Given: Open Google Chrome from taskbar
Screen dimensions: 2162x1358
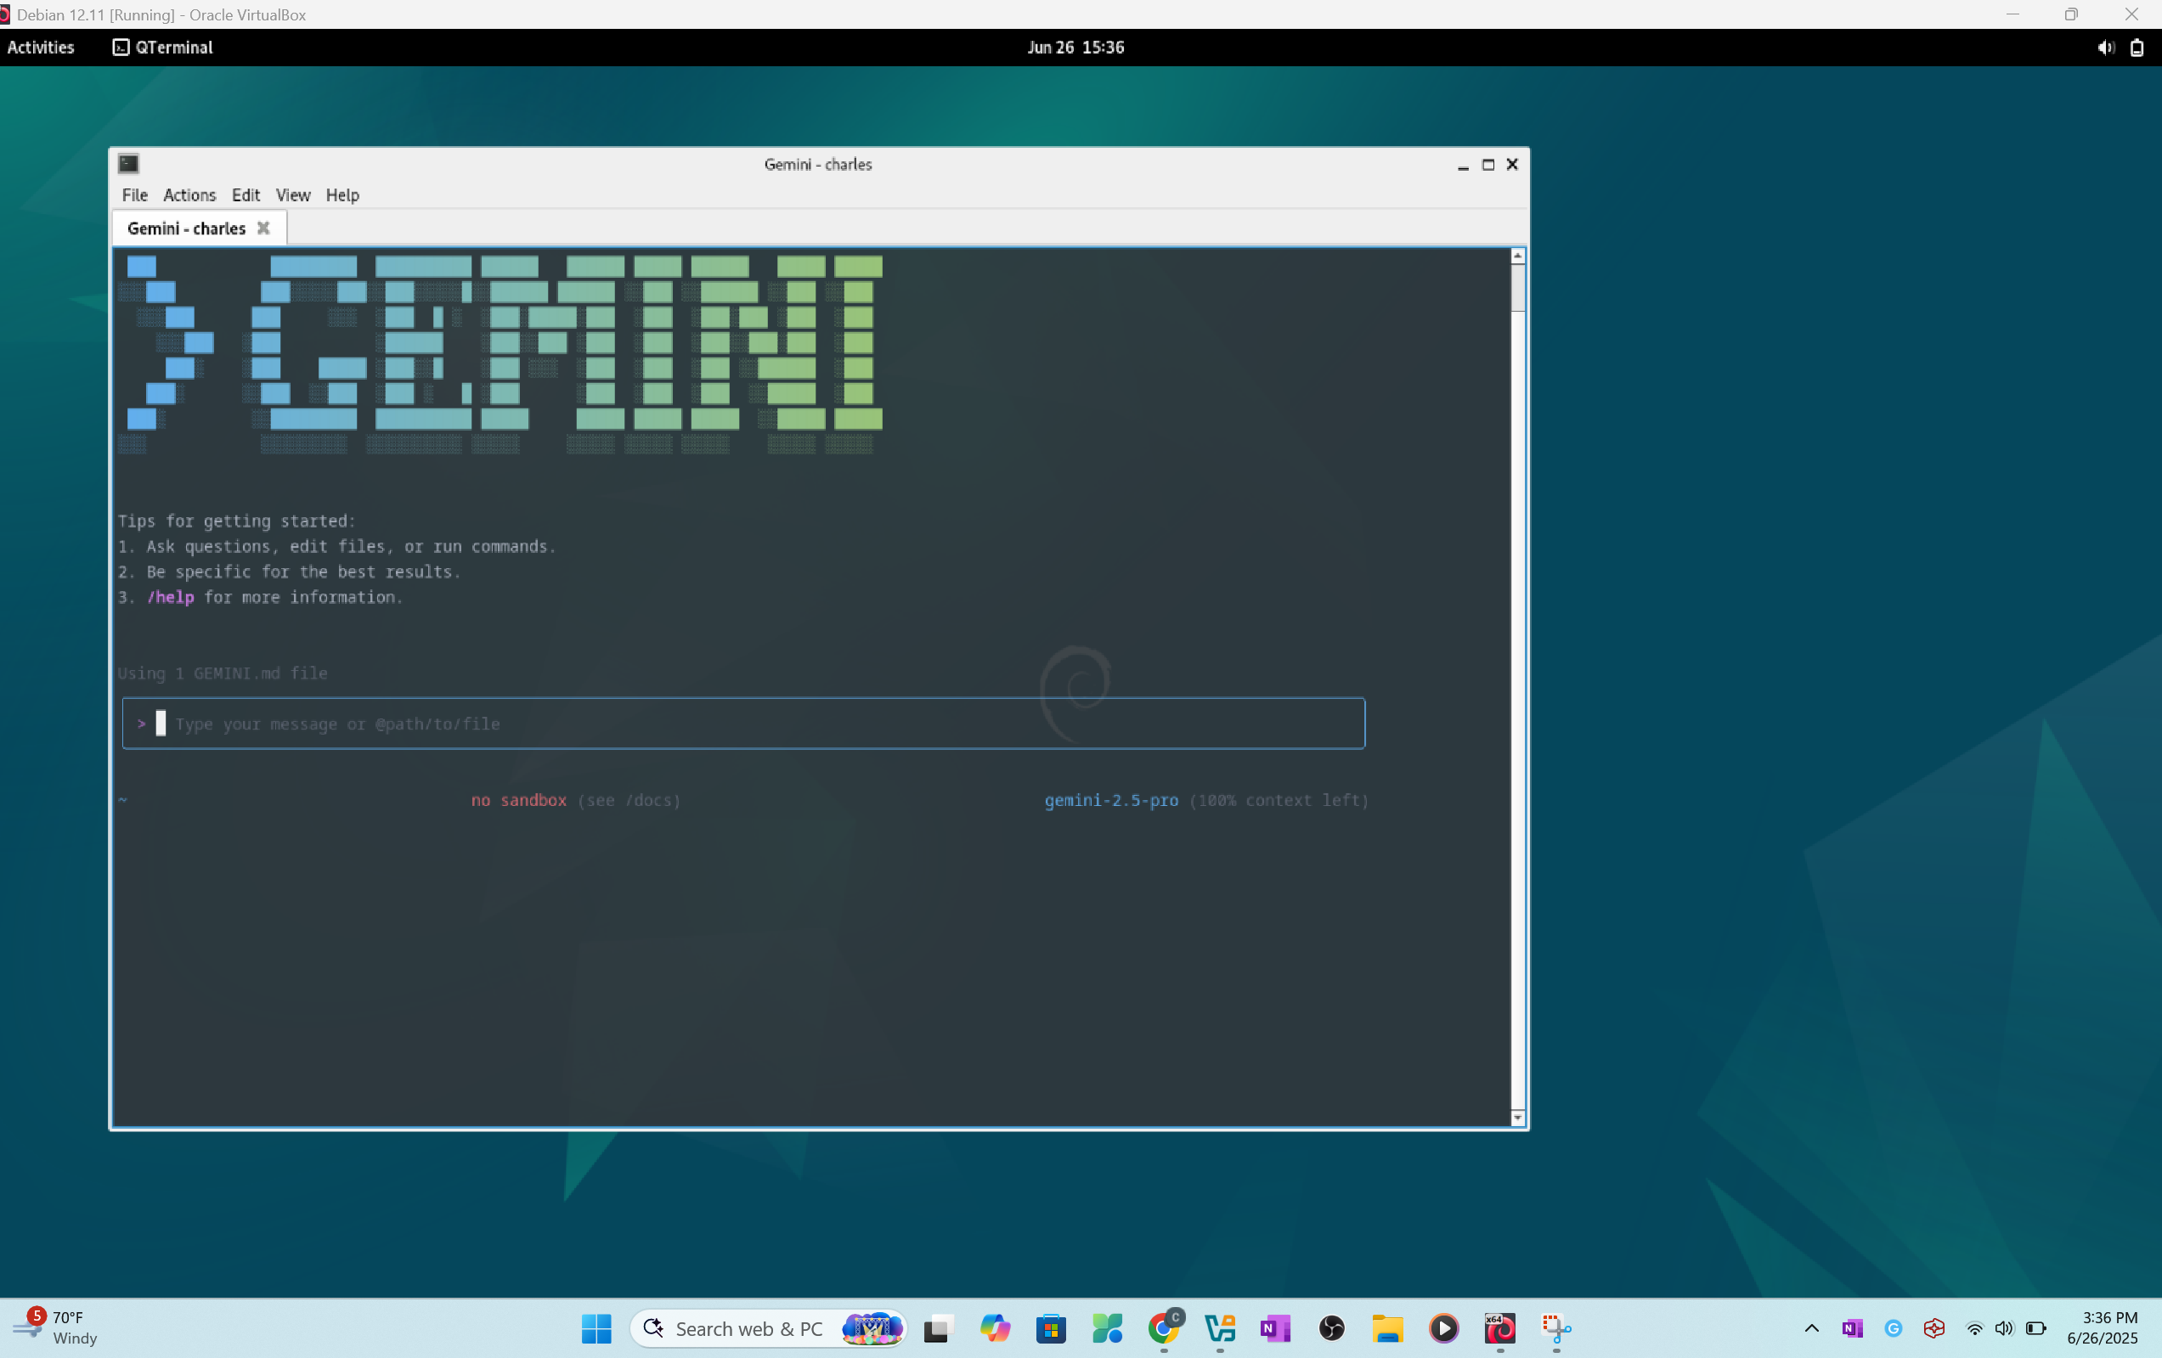Looking at the screenshot, I should [x=1165, y=1328].
